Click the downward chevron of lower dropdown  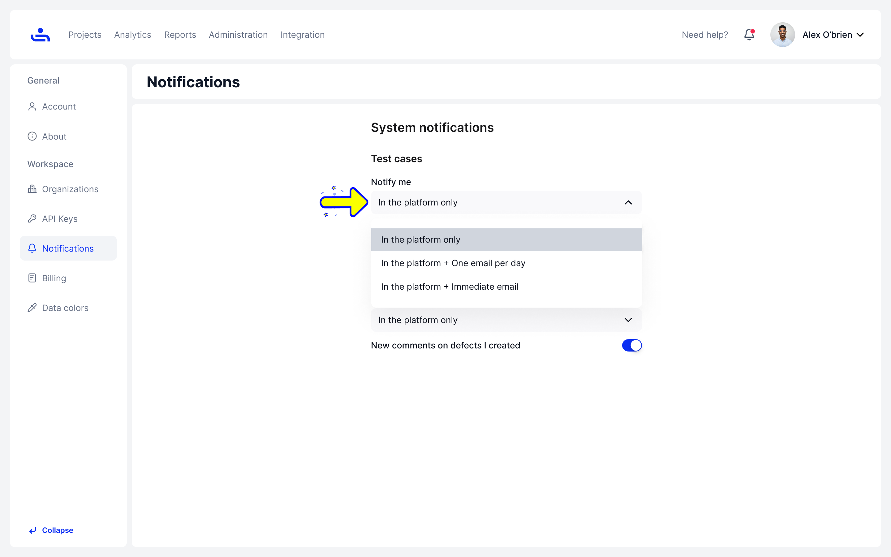pyautogui.click(x=628, y=320)
